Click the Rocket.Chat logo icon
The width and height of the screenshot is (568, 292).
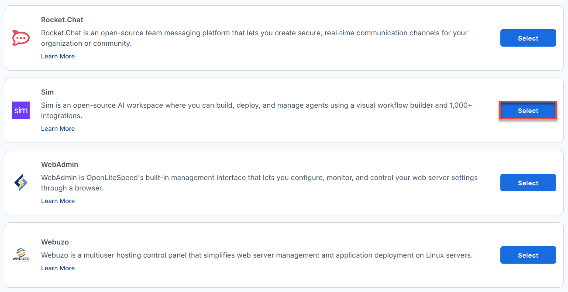[x=21, y=38]
